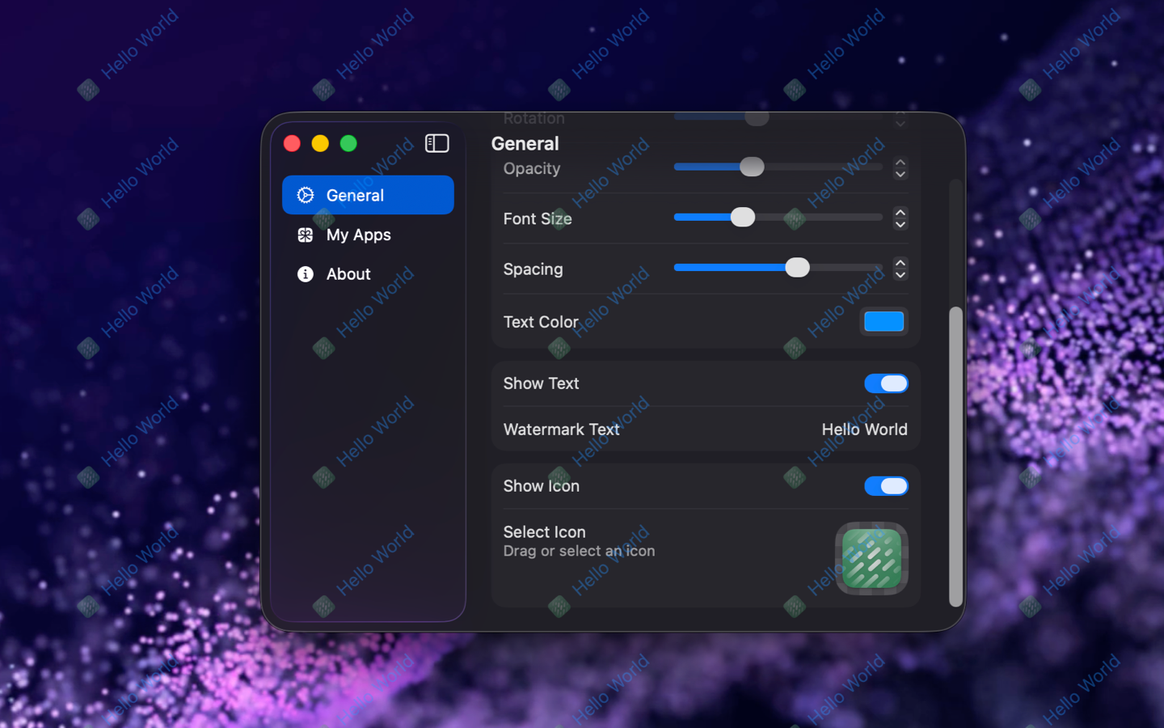
Task: Minimize the window using yellow button
Action: click(x=320, y=143)
